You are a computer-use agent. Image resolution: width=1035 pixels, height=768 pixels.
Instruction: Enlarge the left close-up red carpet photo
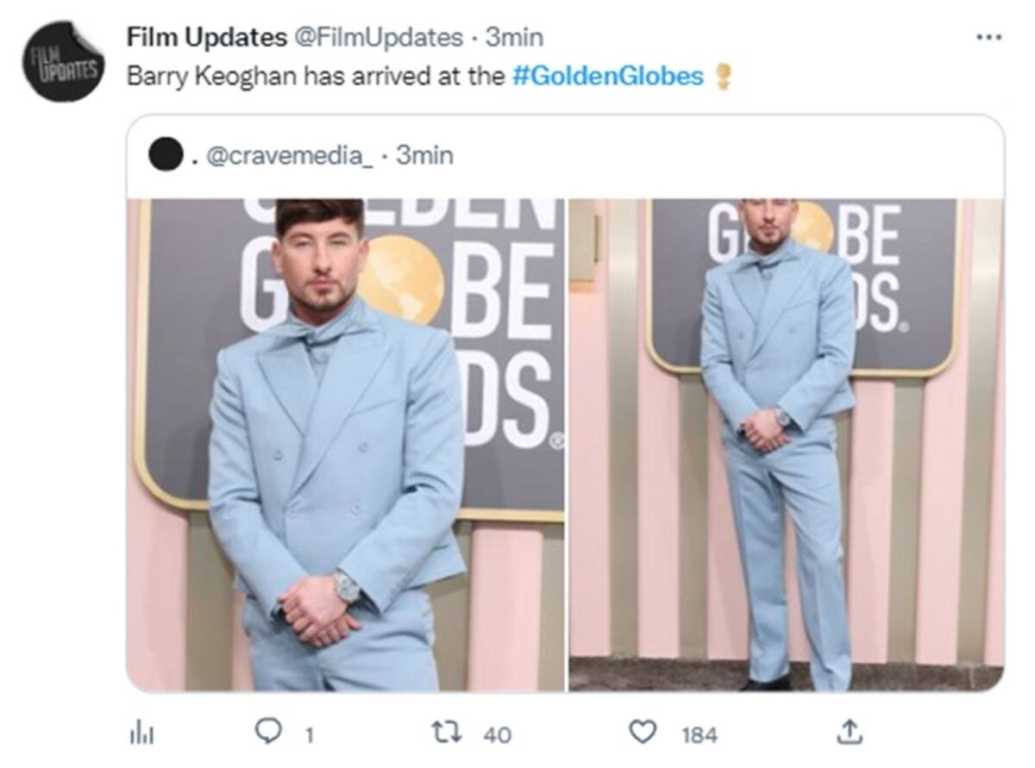(x=346, y=444)
